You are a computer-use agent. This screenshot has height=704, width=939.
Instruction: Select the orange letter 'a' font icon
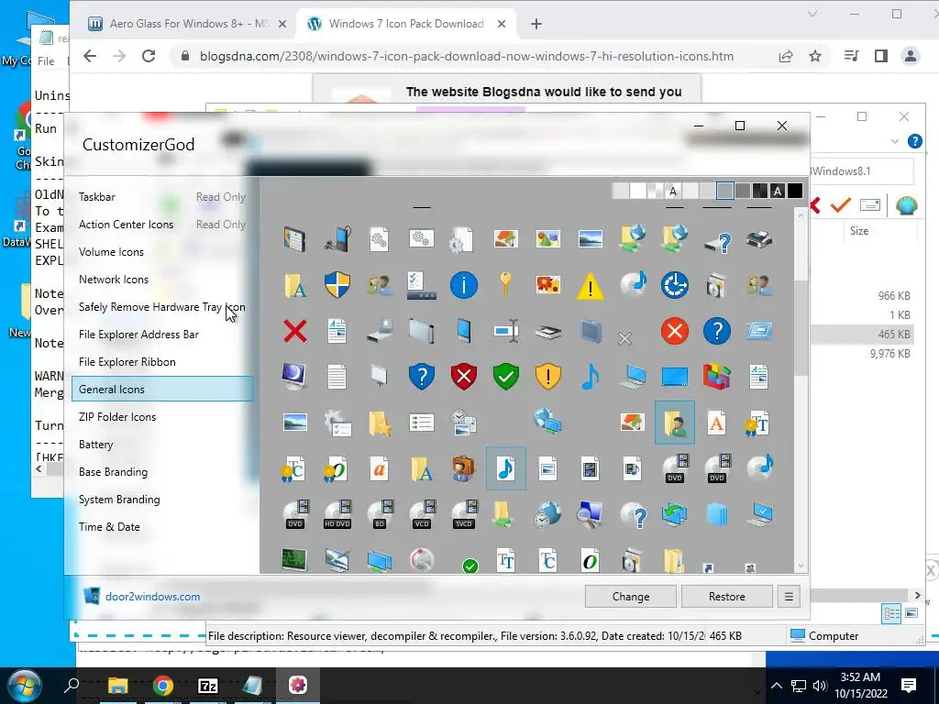pos(380,469)
